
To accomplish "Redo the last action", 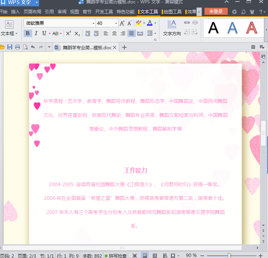I will (41, 47).
